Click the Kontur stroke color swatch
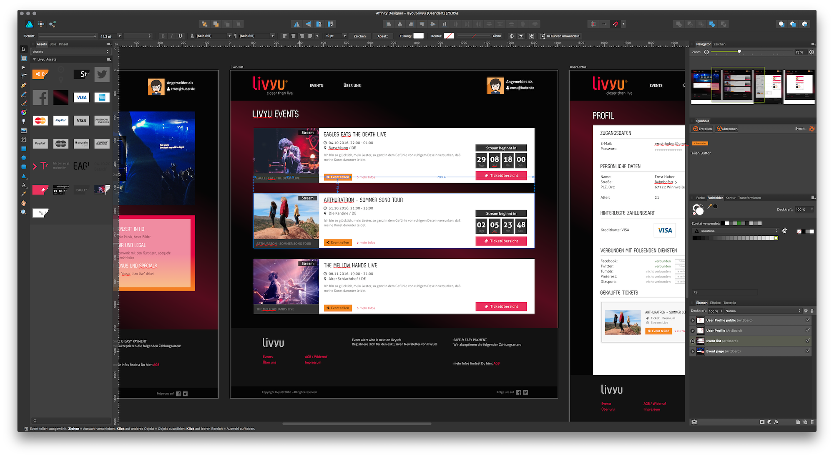The width and height of the screenshot is (834, 457). click(x=449, y=36)
